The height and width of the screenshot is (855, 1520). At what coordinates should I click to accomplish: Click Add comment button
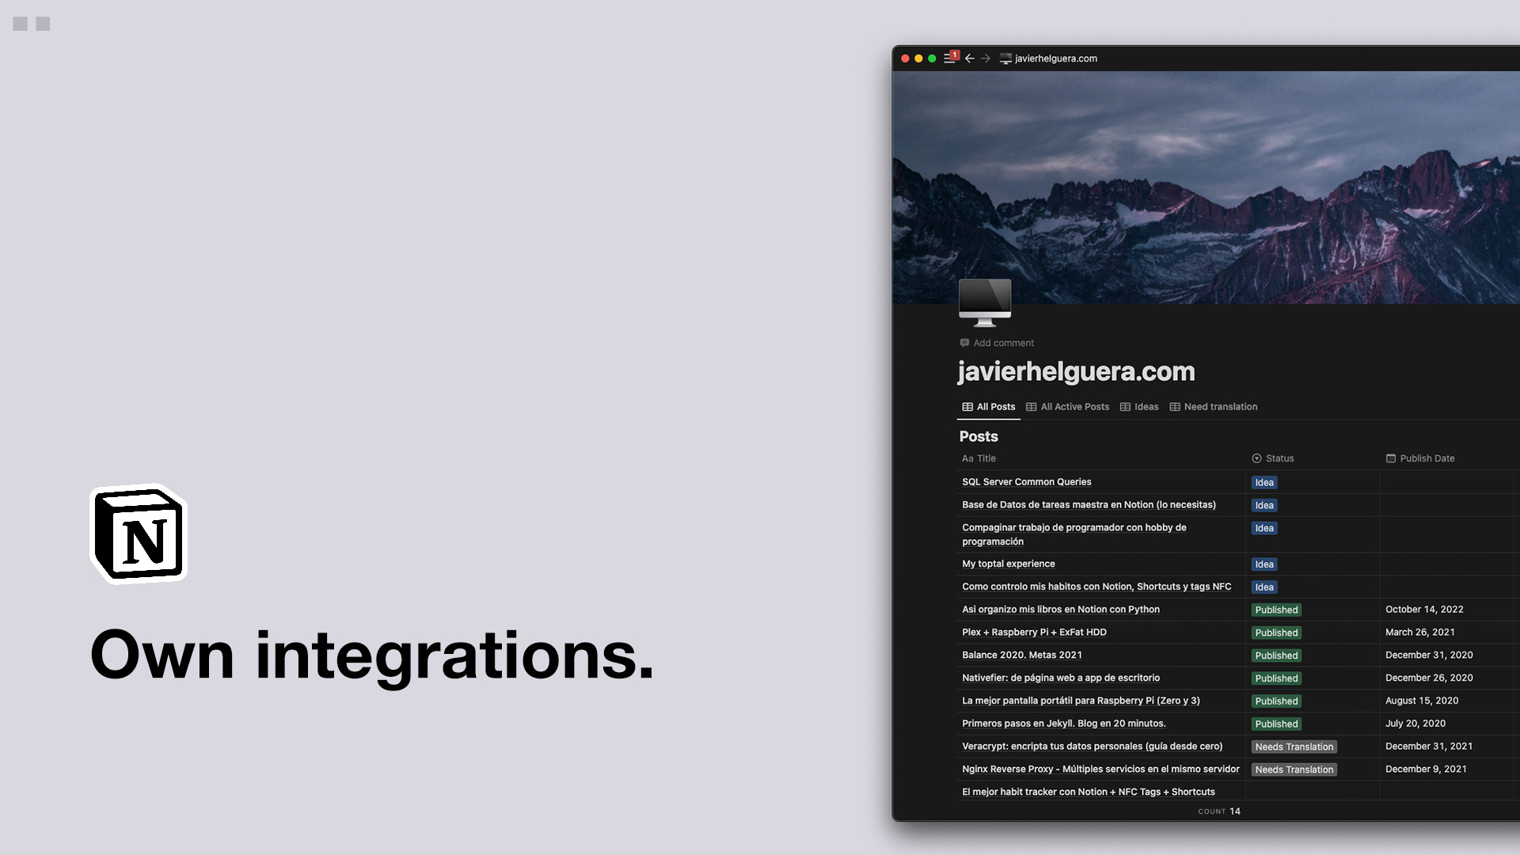(997, 343)
